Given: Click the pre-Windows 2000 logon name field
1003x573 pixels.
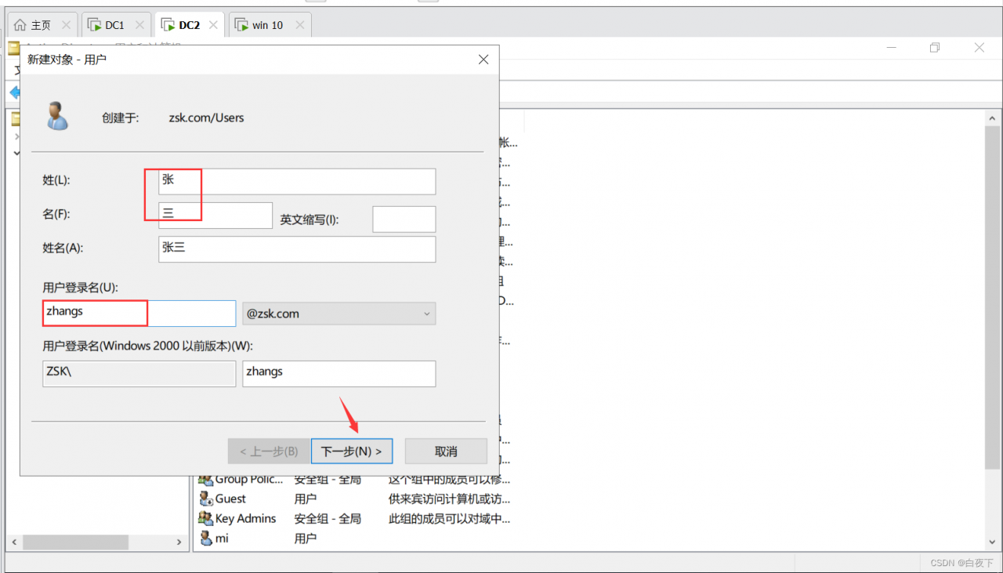Looking at the screenshot, I should (339, 374).
